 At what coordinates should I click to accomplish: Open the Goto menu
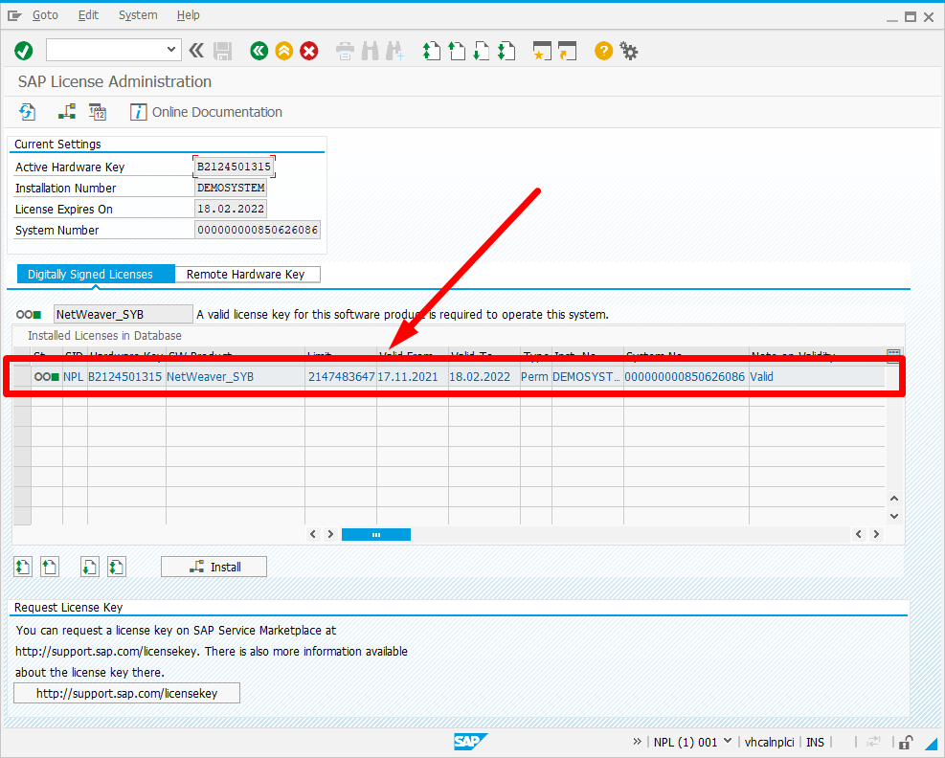coord(45,15)
